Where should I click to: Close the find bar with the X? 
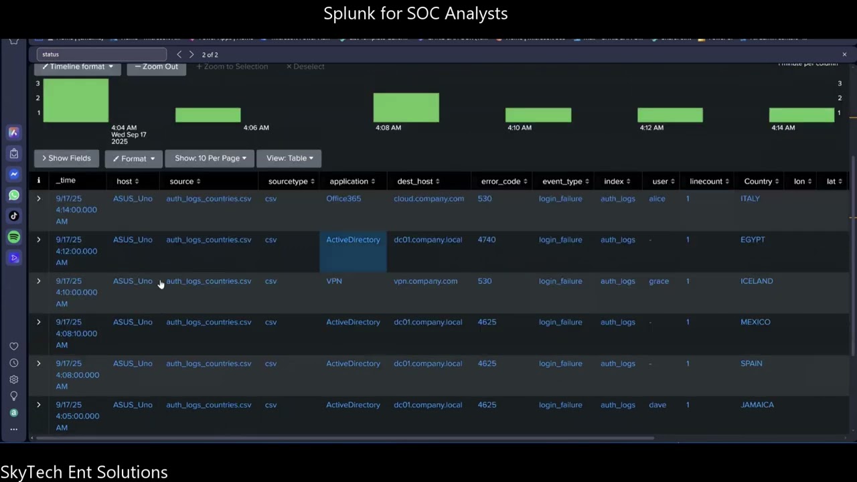click(x=844, y=54)
